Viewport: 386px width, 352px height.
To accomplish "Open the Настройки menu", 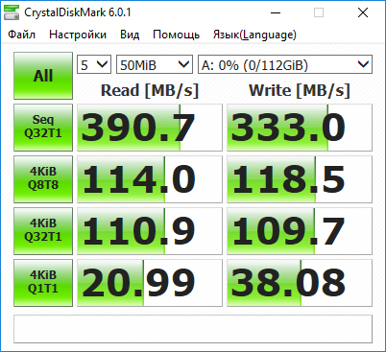I will [x=78, y=35].
